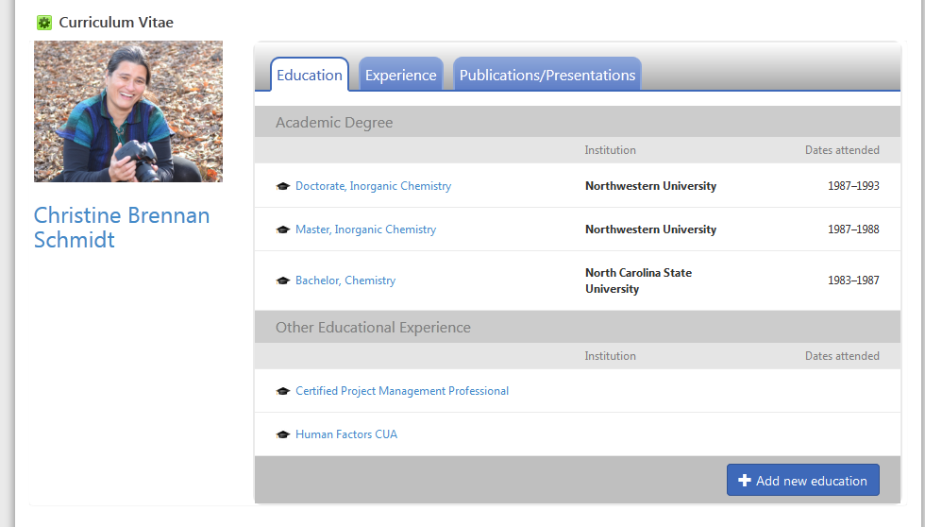
Task: Click graduation cap icon by Certified Project Management
Action: (283, 392)
